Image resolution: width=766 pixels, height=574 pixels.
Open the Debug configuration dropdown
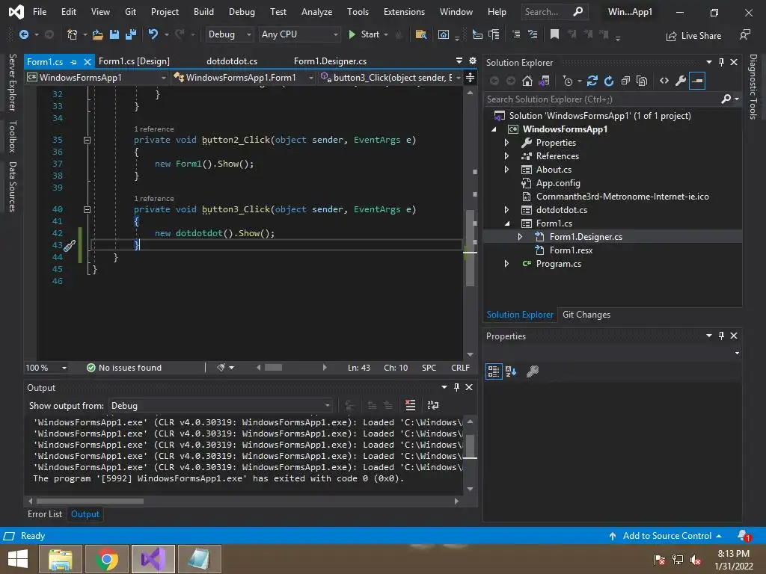coord(229,34)
